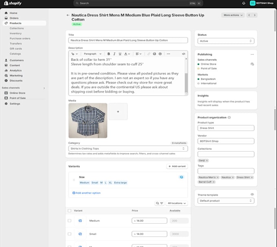The width and height of the screenshot is (277, 247).
Task: Toggle bold formatting in description
Action: coord(109,54)
